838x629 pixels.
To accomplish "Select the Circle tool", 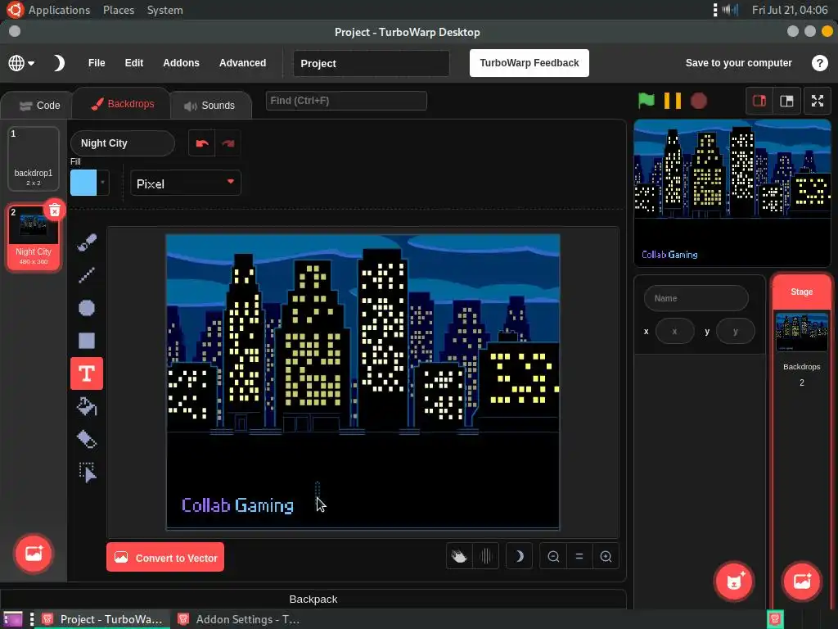I will tap(87, 308).
